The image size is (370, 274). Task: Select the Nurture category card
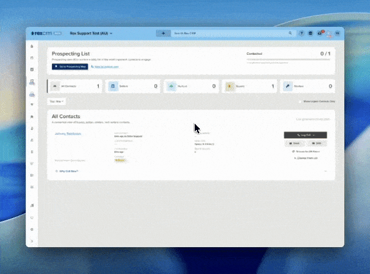191,86
